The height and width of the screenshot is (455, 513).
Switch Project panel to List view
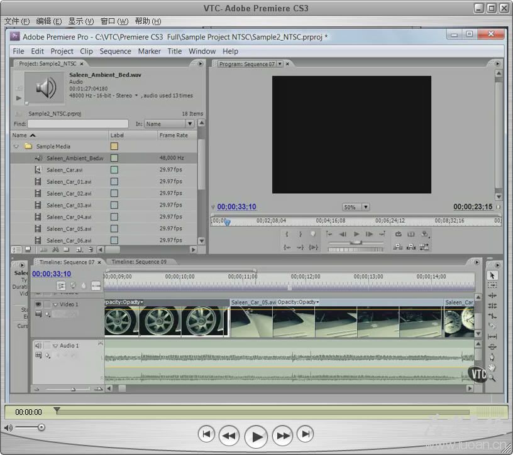tap(17, 250)
